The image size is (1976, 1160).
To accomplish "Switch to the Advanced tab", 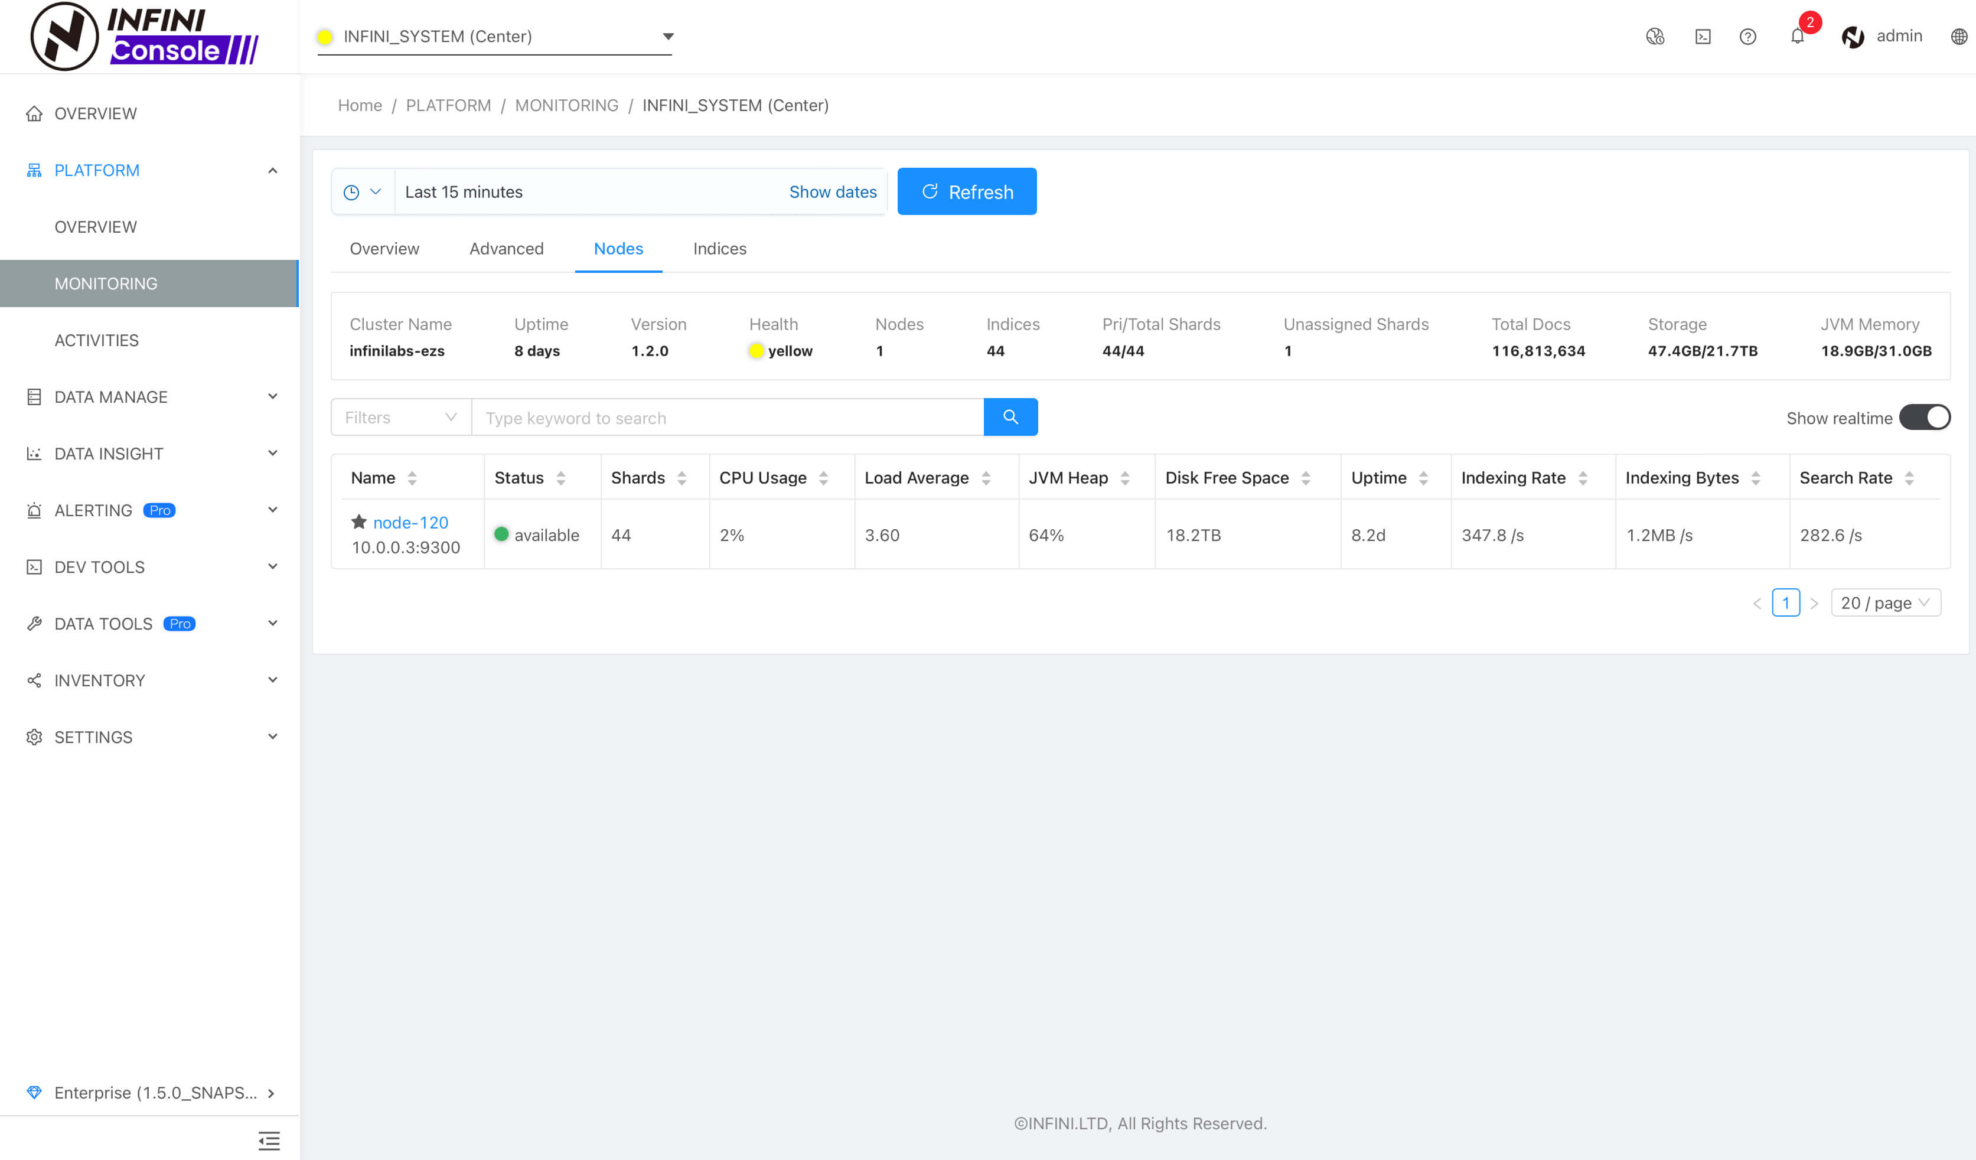I will click(507, 249).
